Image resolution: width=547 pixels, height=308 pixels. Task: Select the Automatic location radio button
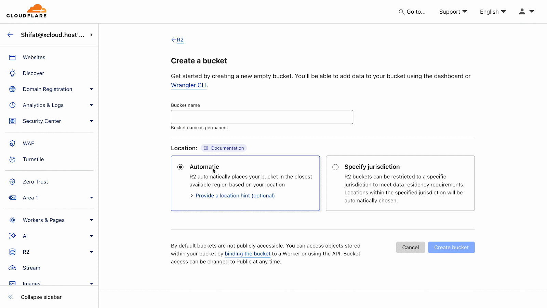click(180, 167)
